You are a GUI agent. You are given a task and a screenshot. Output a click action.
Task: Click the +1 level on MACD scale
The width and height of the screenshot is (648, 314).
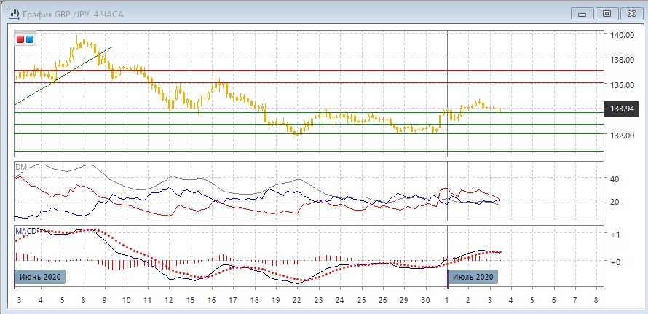pos(615,235)
